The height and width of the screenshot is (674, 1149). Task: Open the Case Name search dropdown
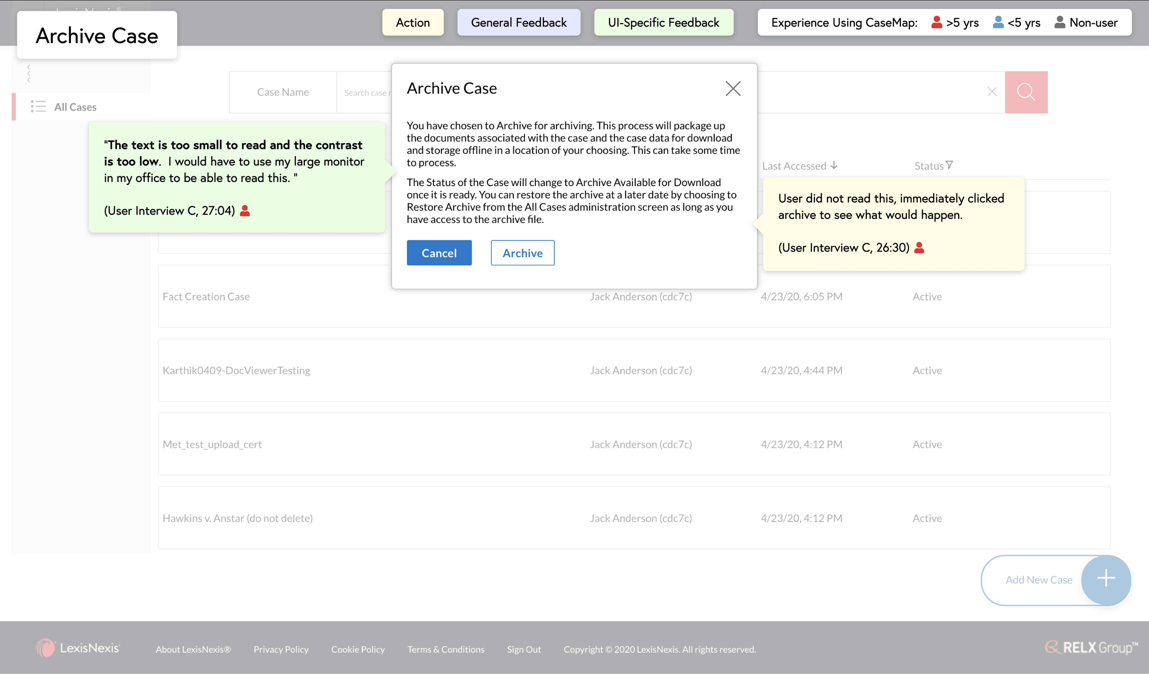(283, 92)
